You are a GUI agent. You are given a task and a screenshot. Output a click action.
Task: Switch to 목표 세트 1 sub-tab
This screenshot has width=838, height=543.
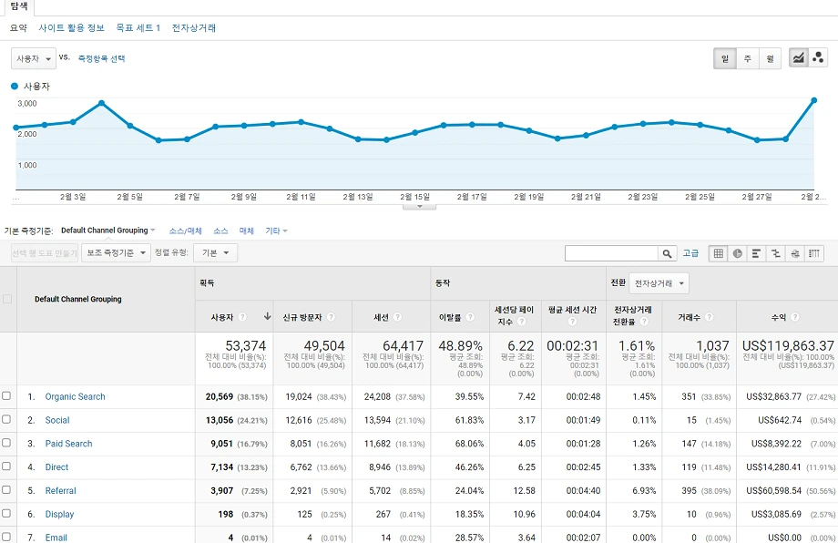point(138,28)
